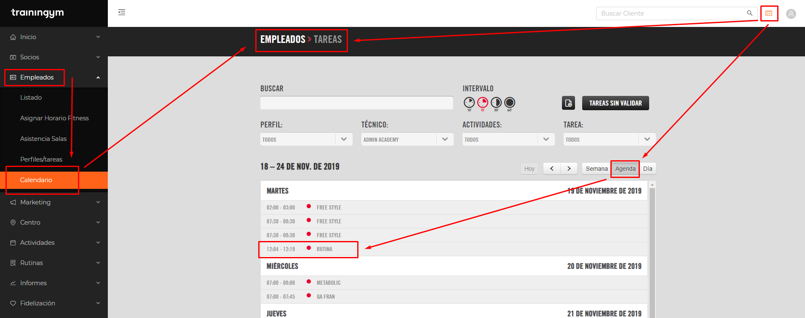Click the add new task document icon
This screenshot has height=318, width=805.
[x=568, y=103]
